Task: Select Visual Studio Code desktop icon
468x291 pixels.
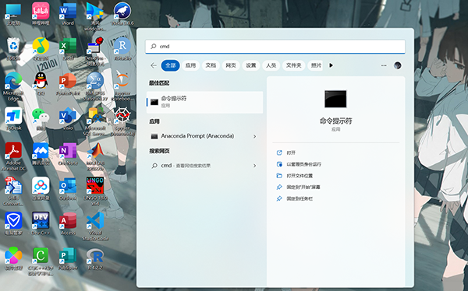Action: (95, 226)
